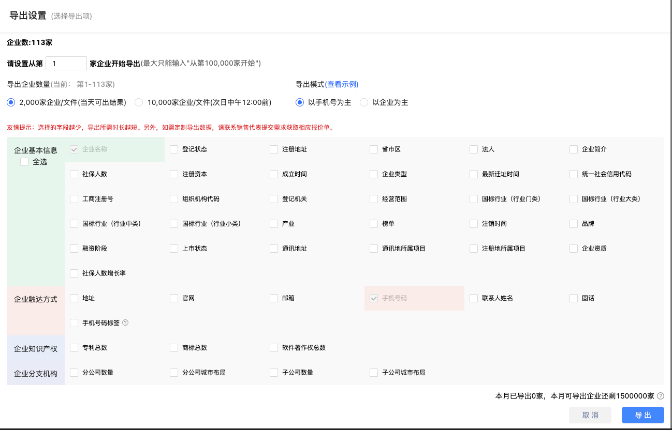Enable the 社保人数 checkbox

click(x=74, y=174)
